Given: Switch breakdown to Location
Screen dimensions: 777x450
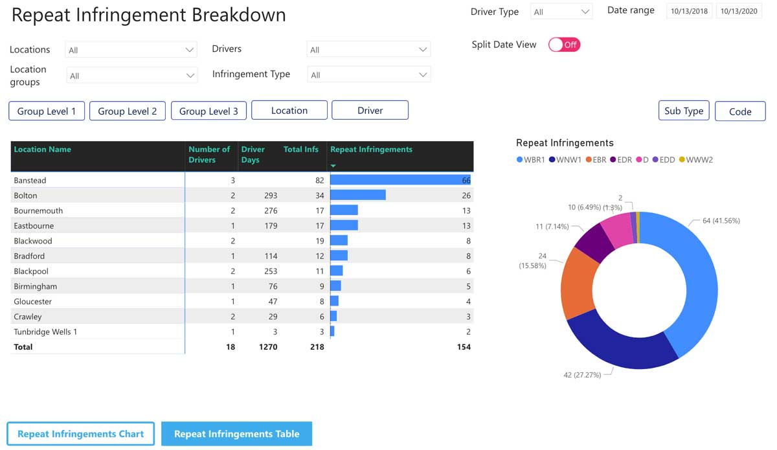Looking at the screenshot, I should pyautogui.click(x=289, y=110).
